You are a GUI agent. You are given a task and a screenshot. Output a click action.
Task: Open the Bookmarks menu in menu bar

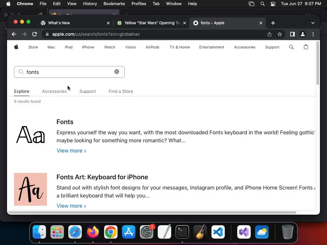click(x=114, y=4)
